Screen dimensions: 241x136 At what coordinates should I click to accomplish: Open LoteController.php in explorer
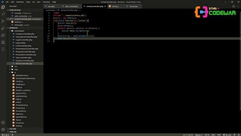click(x=23, y=46)
